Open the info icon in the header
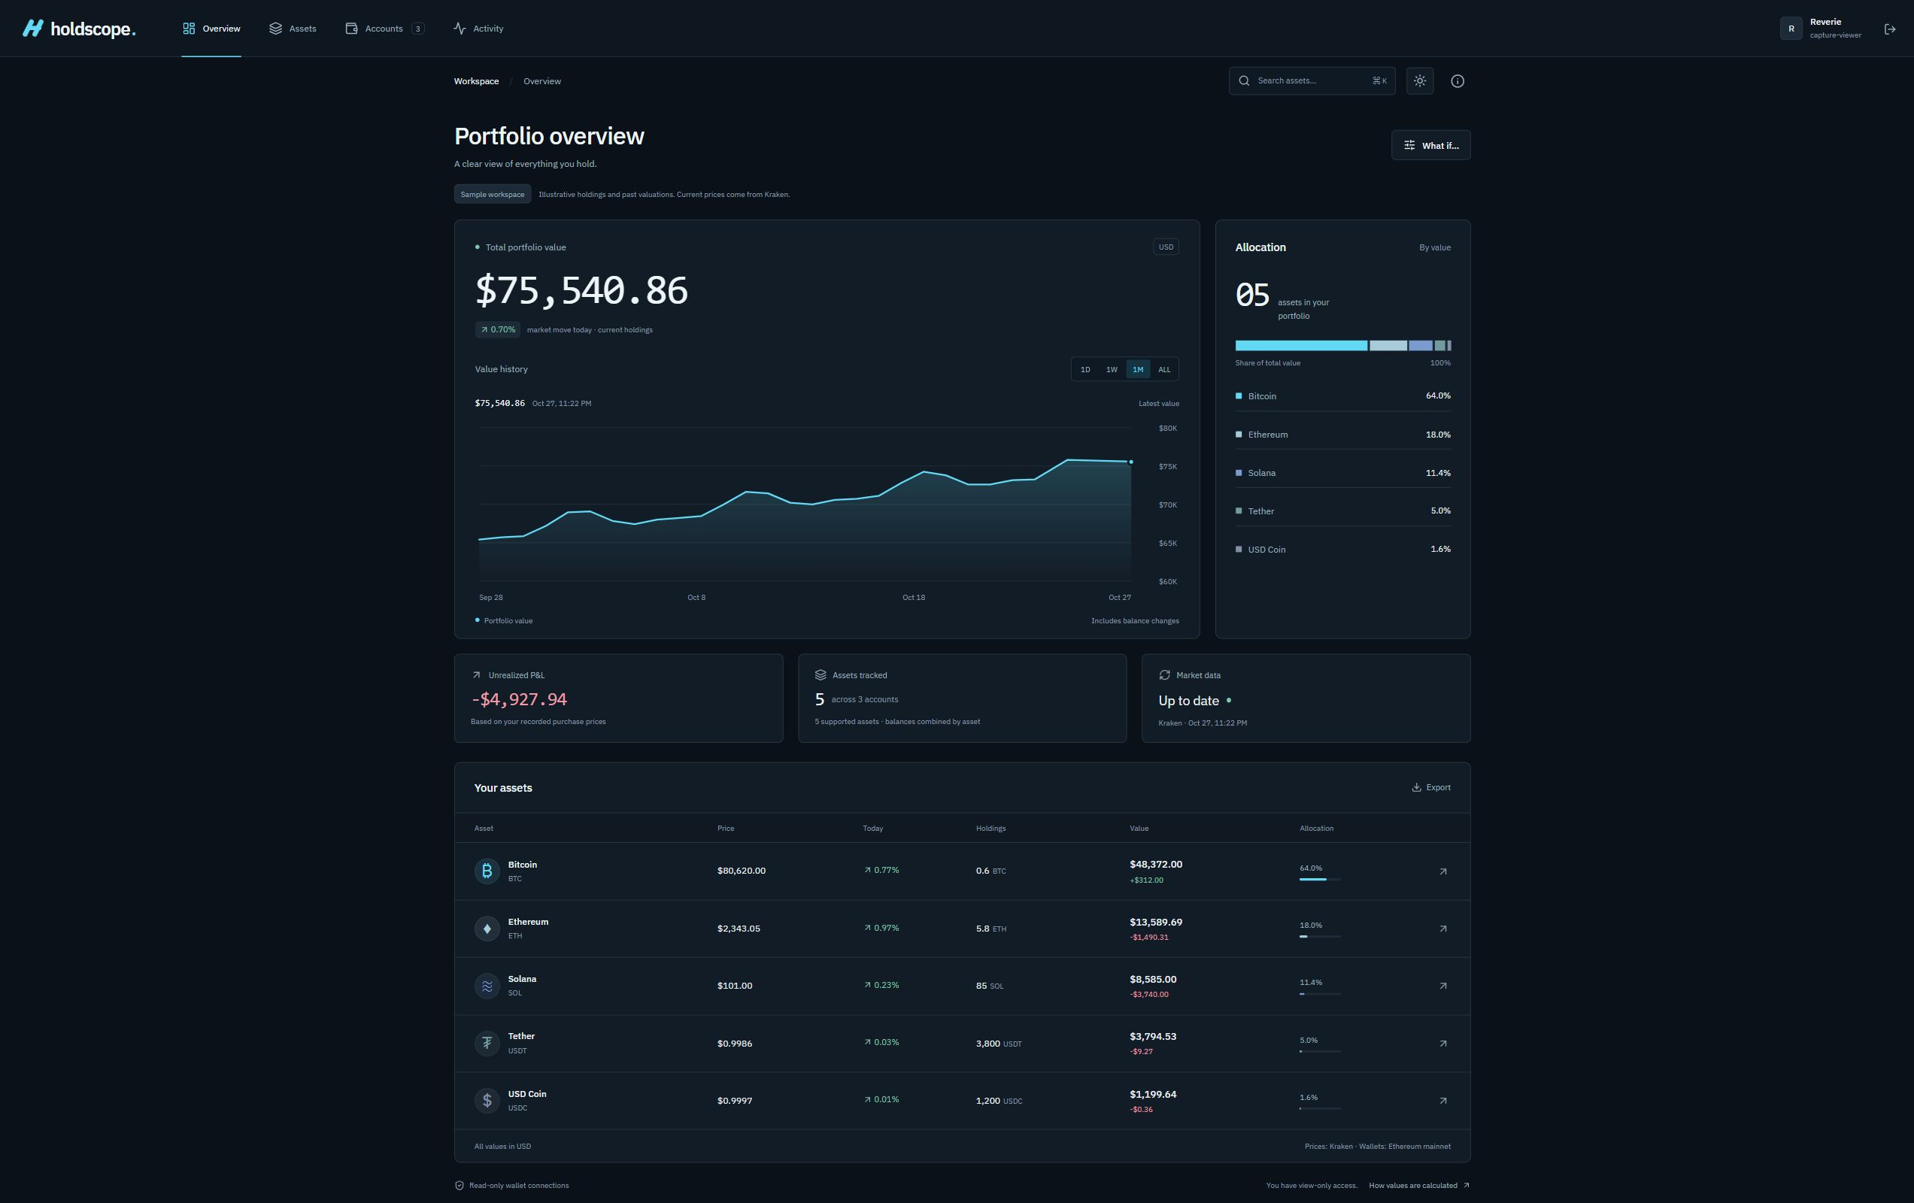Viewport: 1914px width, 1203px height. point(1457,81)
